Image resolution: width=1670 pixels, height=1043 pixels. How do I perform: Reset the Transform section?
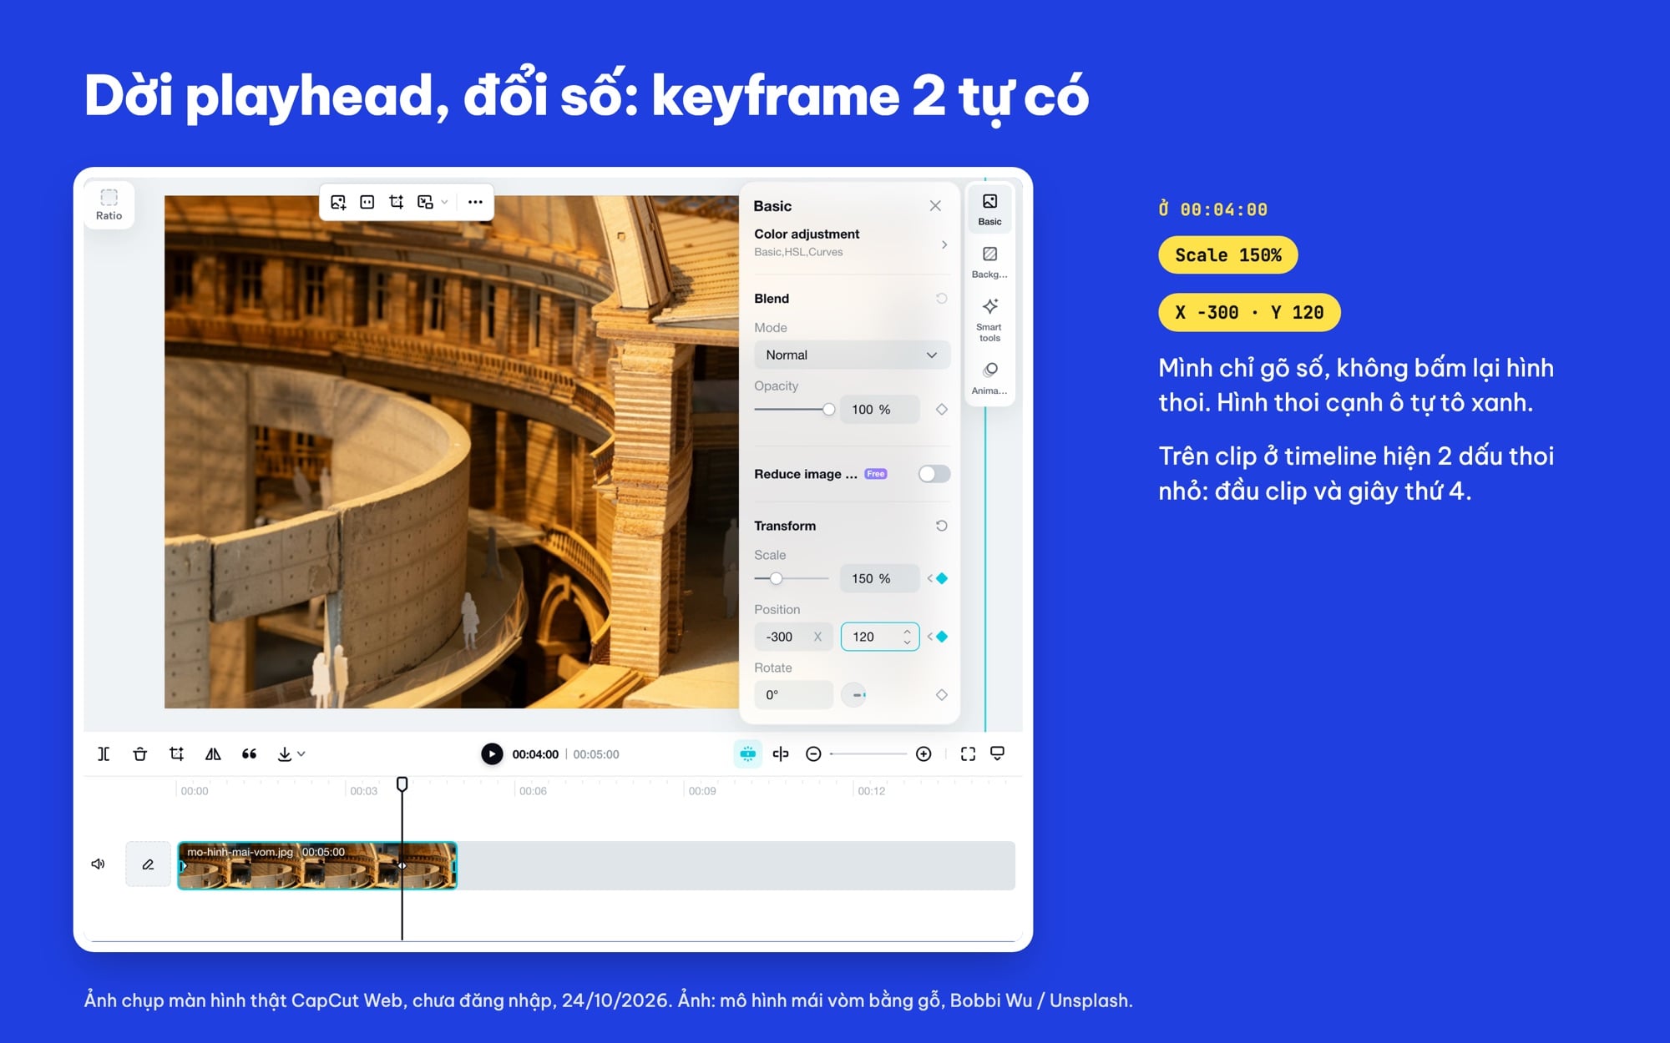[x=941, y=526]
